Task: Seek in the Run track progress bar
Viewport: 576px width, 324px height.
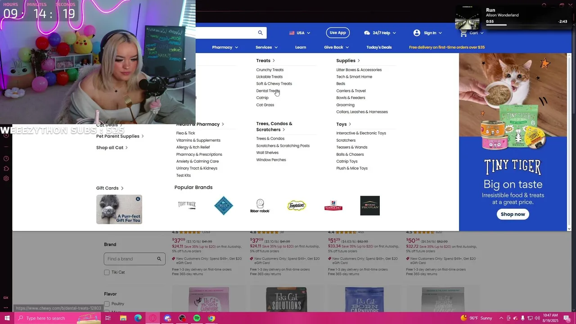Action: pyautogui.click(x=526, y=25)
